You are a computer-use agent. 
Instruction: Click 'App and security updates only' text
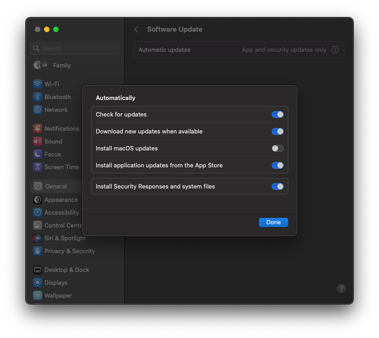coord(284,50)
